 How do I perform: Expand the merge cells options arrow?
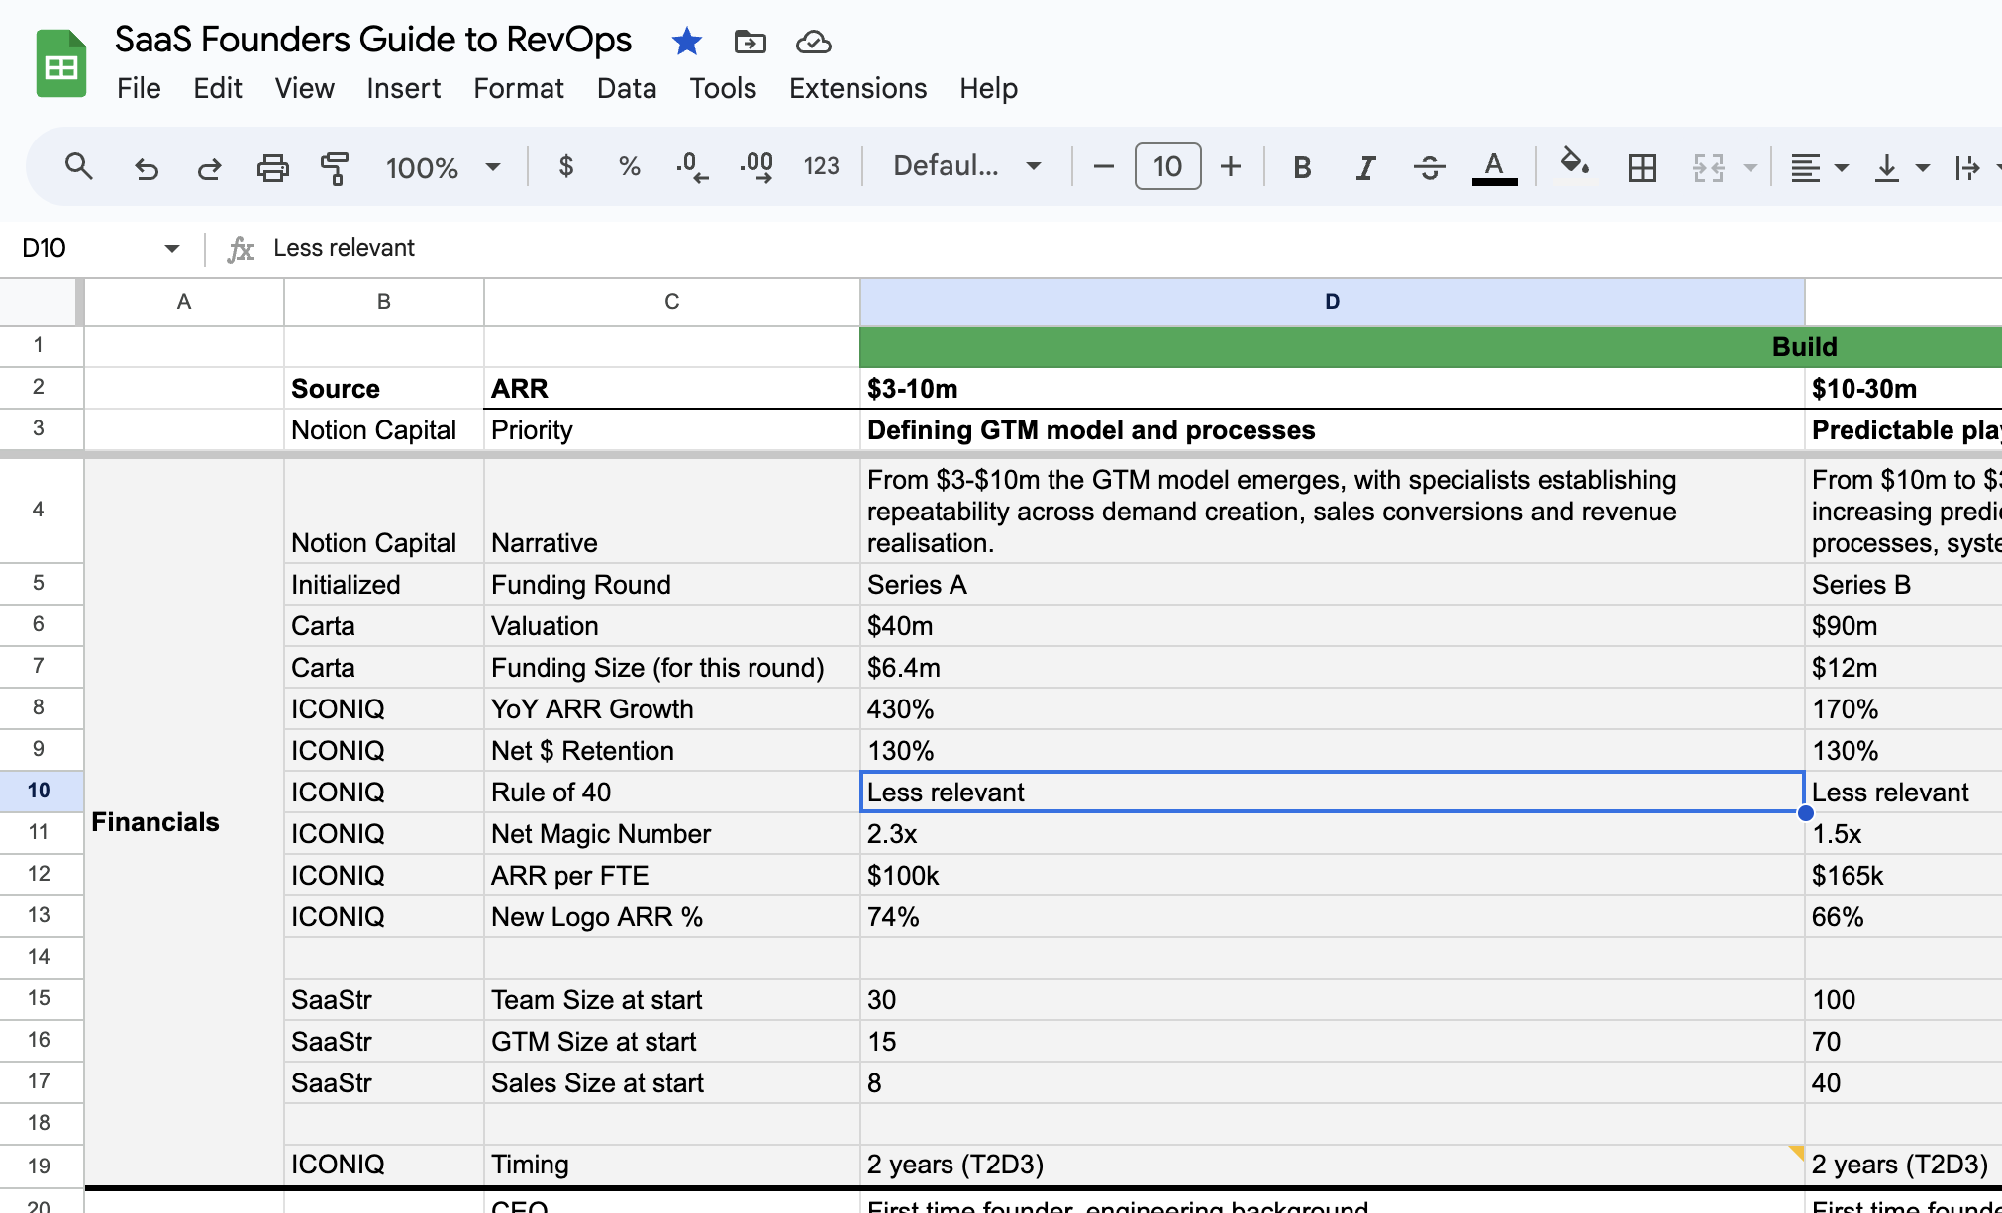[x=1750, y=168]
